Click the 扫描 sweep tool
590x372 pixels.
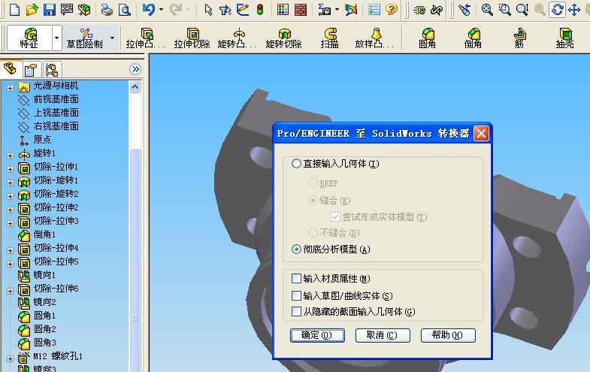click(x=330, y=38)
